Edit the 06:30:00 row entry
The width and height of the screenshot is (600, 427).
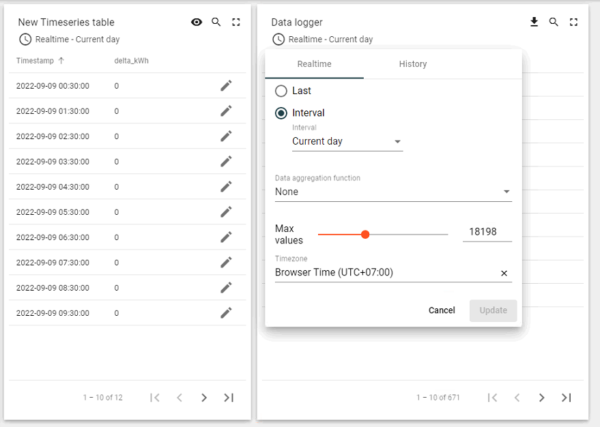click(226, 237)
